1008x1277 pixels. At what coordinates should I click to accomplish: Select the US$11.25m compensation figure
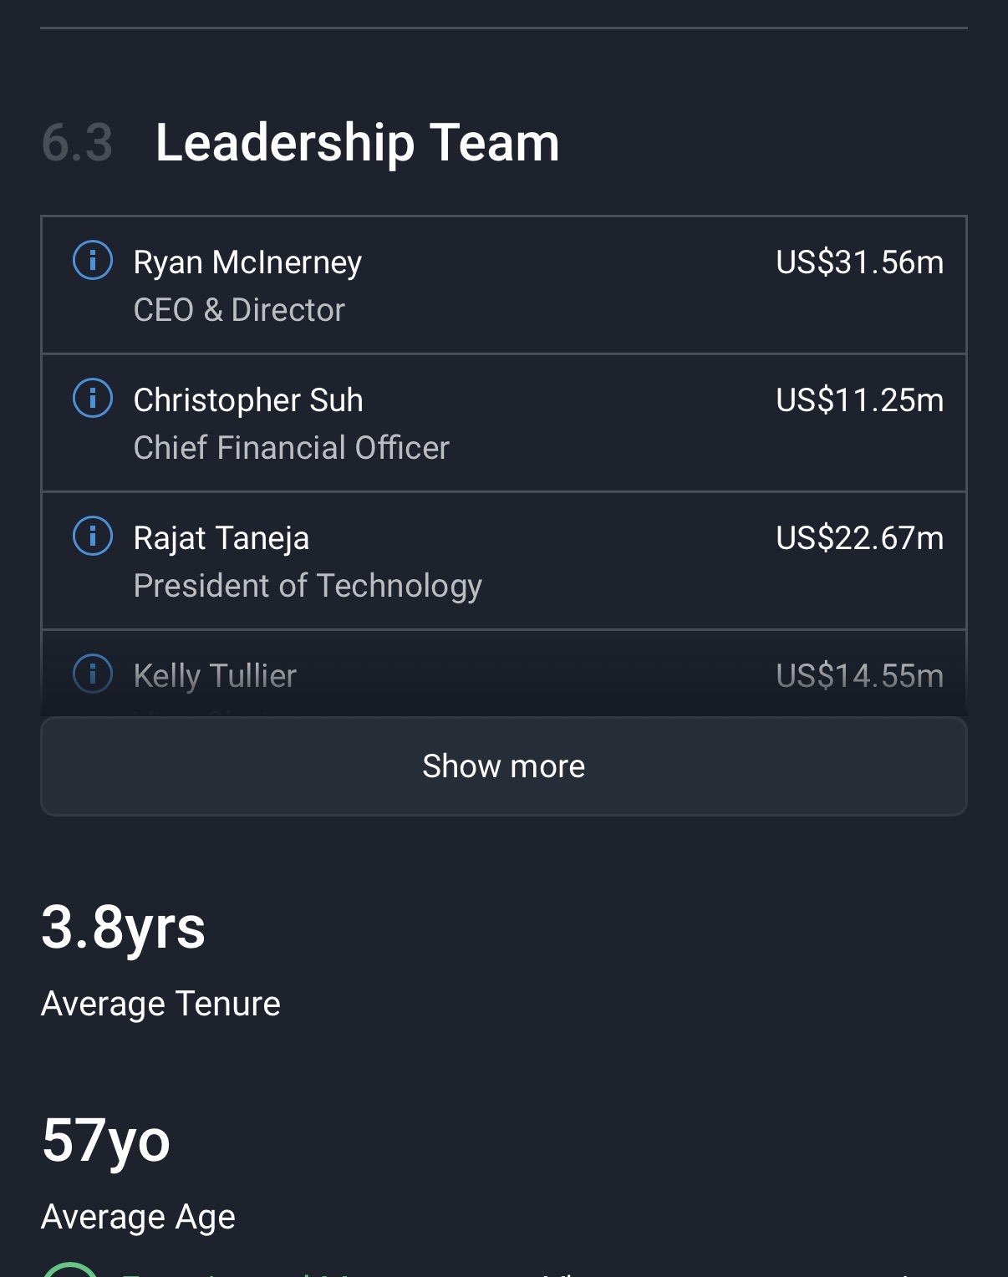[859, 400]
